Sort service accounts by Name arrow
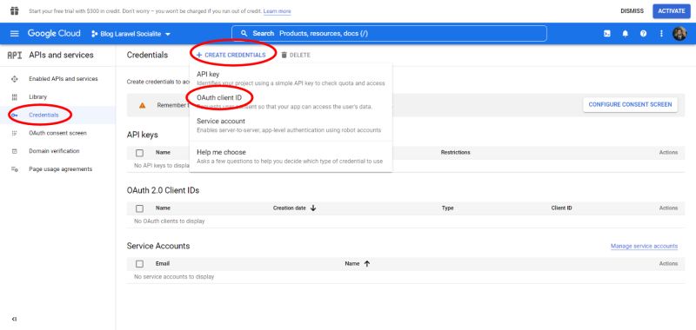Screen dimensions: 696x330 point(366,263)
